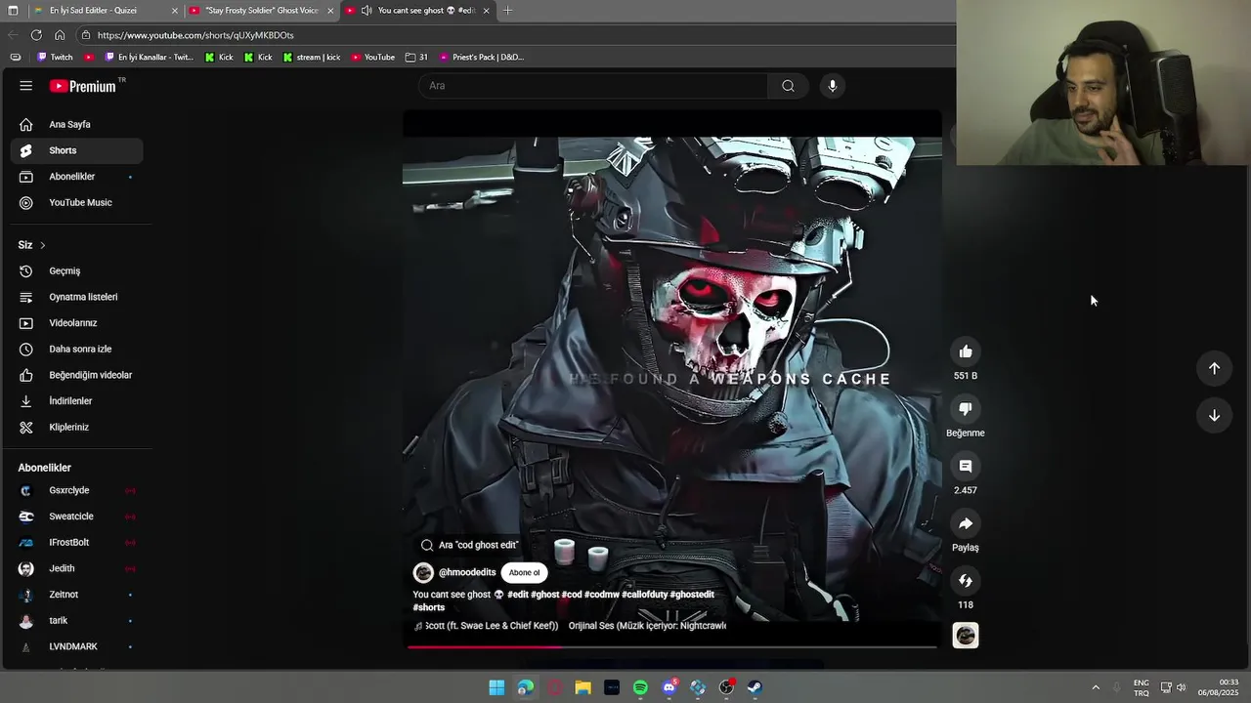Click the YouTube Premium logo
This screenshot has width=1251, height=703.
(x=84, y=86)
